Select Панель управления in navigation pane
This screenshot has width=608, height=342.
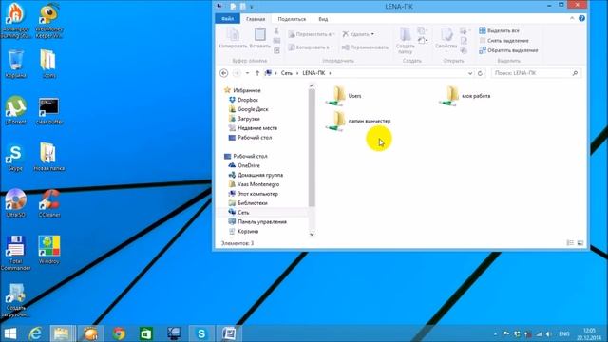coord(257,221)
